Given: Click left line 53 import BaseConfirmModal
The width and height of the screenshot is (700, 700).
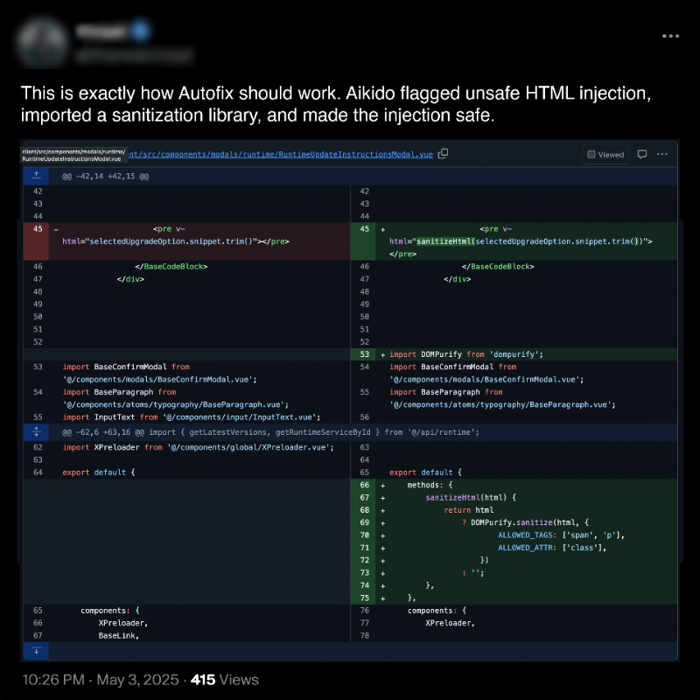Looking at the screenshot, I should (159, 374).
